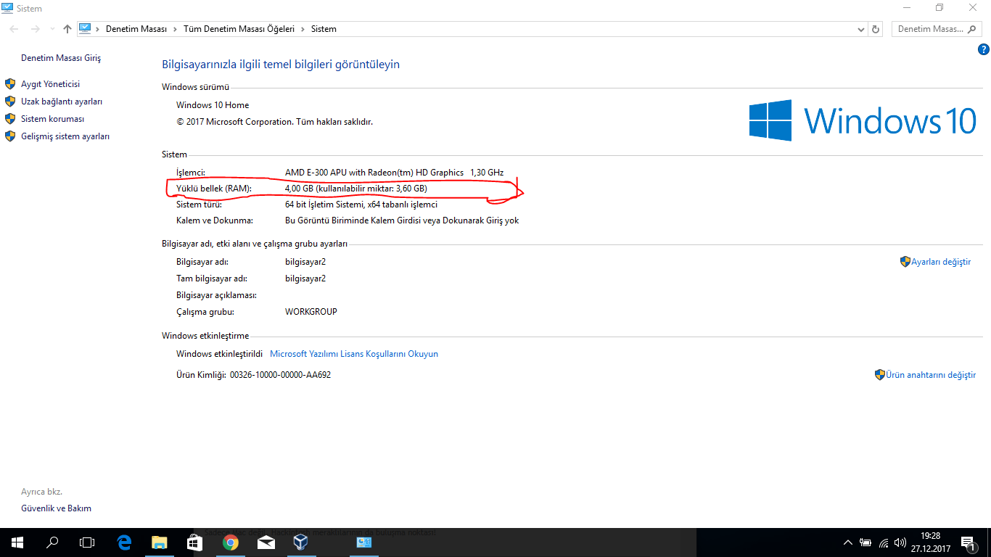
Task: Click Sistem breadcrumb in address bar
Action: [x=324, y=29]
